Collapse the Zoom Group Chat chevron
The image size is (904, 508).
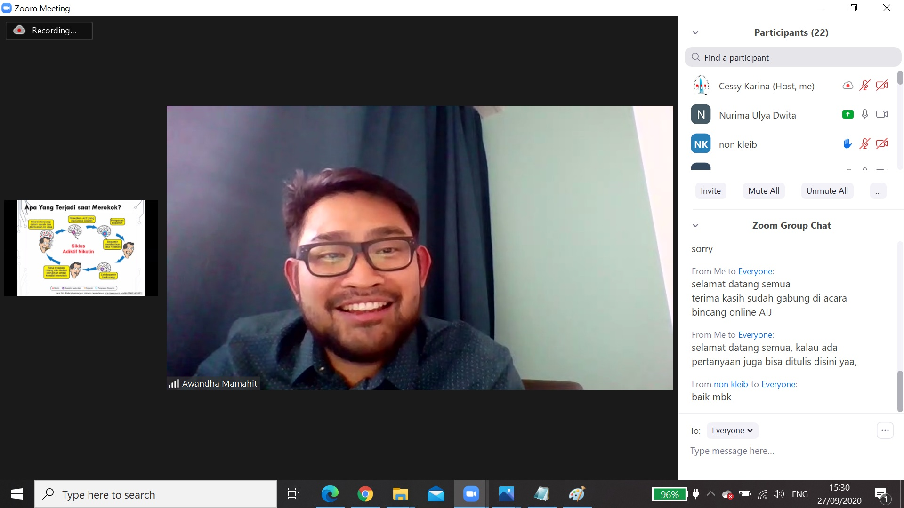695,225
